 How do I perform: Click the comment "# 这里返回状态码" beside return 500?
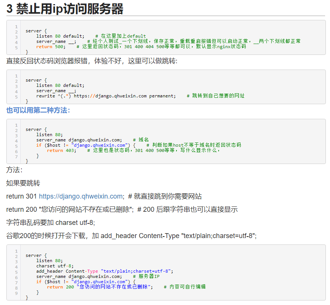coord(161,47)
